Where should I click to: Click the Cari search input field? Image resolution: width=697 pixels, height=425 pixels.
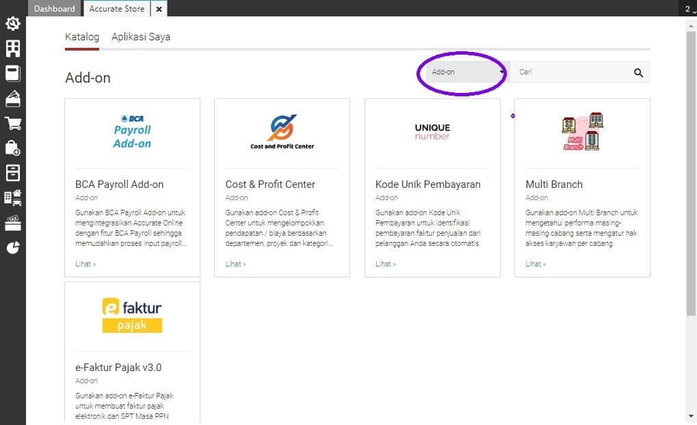[568, 72]
